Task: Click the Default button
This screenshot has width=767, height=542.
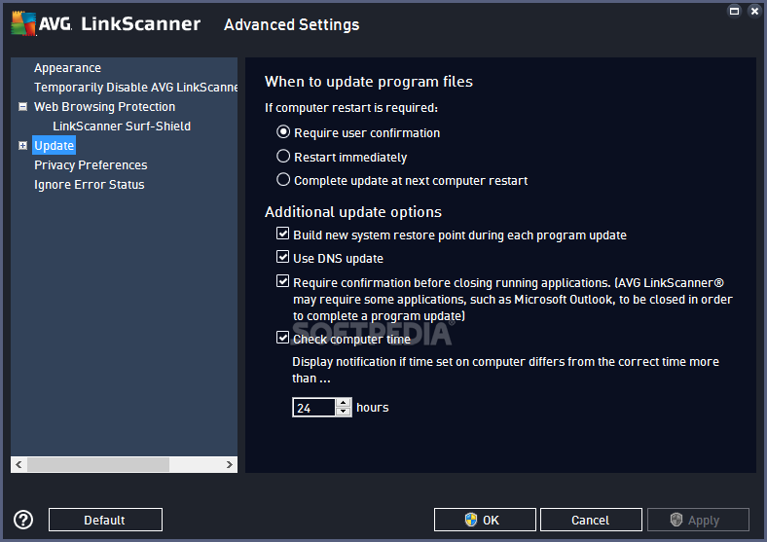Action: coord(105,520)
